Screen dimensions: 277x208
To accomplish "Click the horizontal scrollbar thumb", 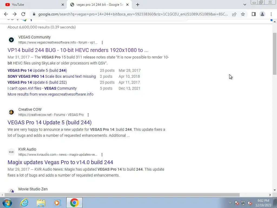I will 122,195.
